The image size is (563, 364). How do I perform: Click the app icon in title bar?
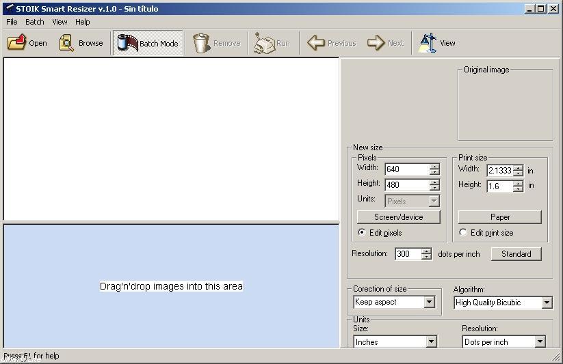(9, 9)
